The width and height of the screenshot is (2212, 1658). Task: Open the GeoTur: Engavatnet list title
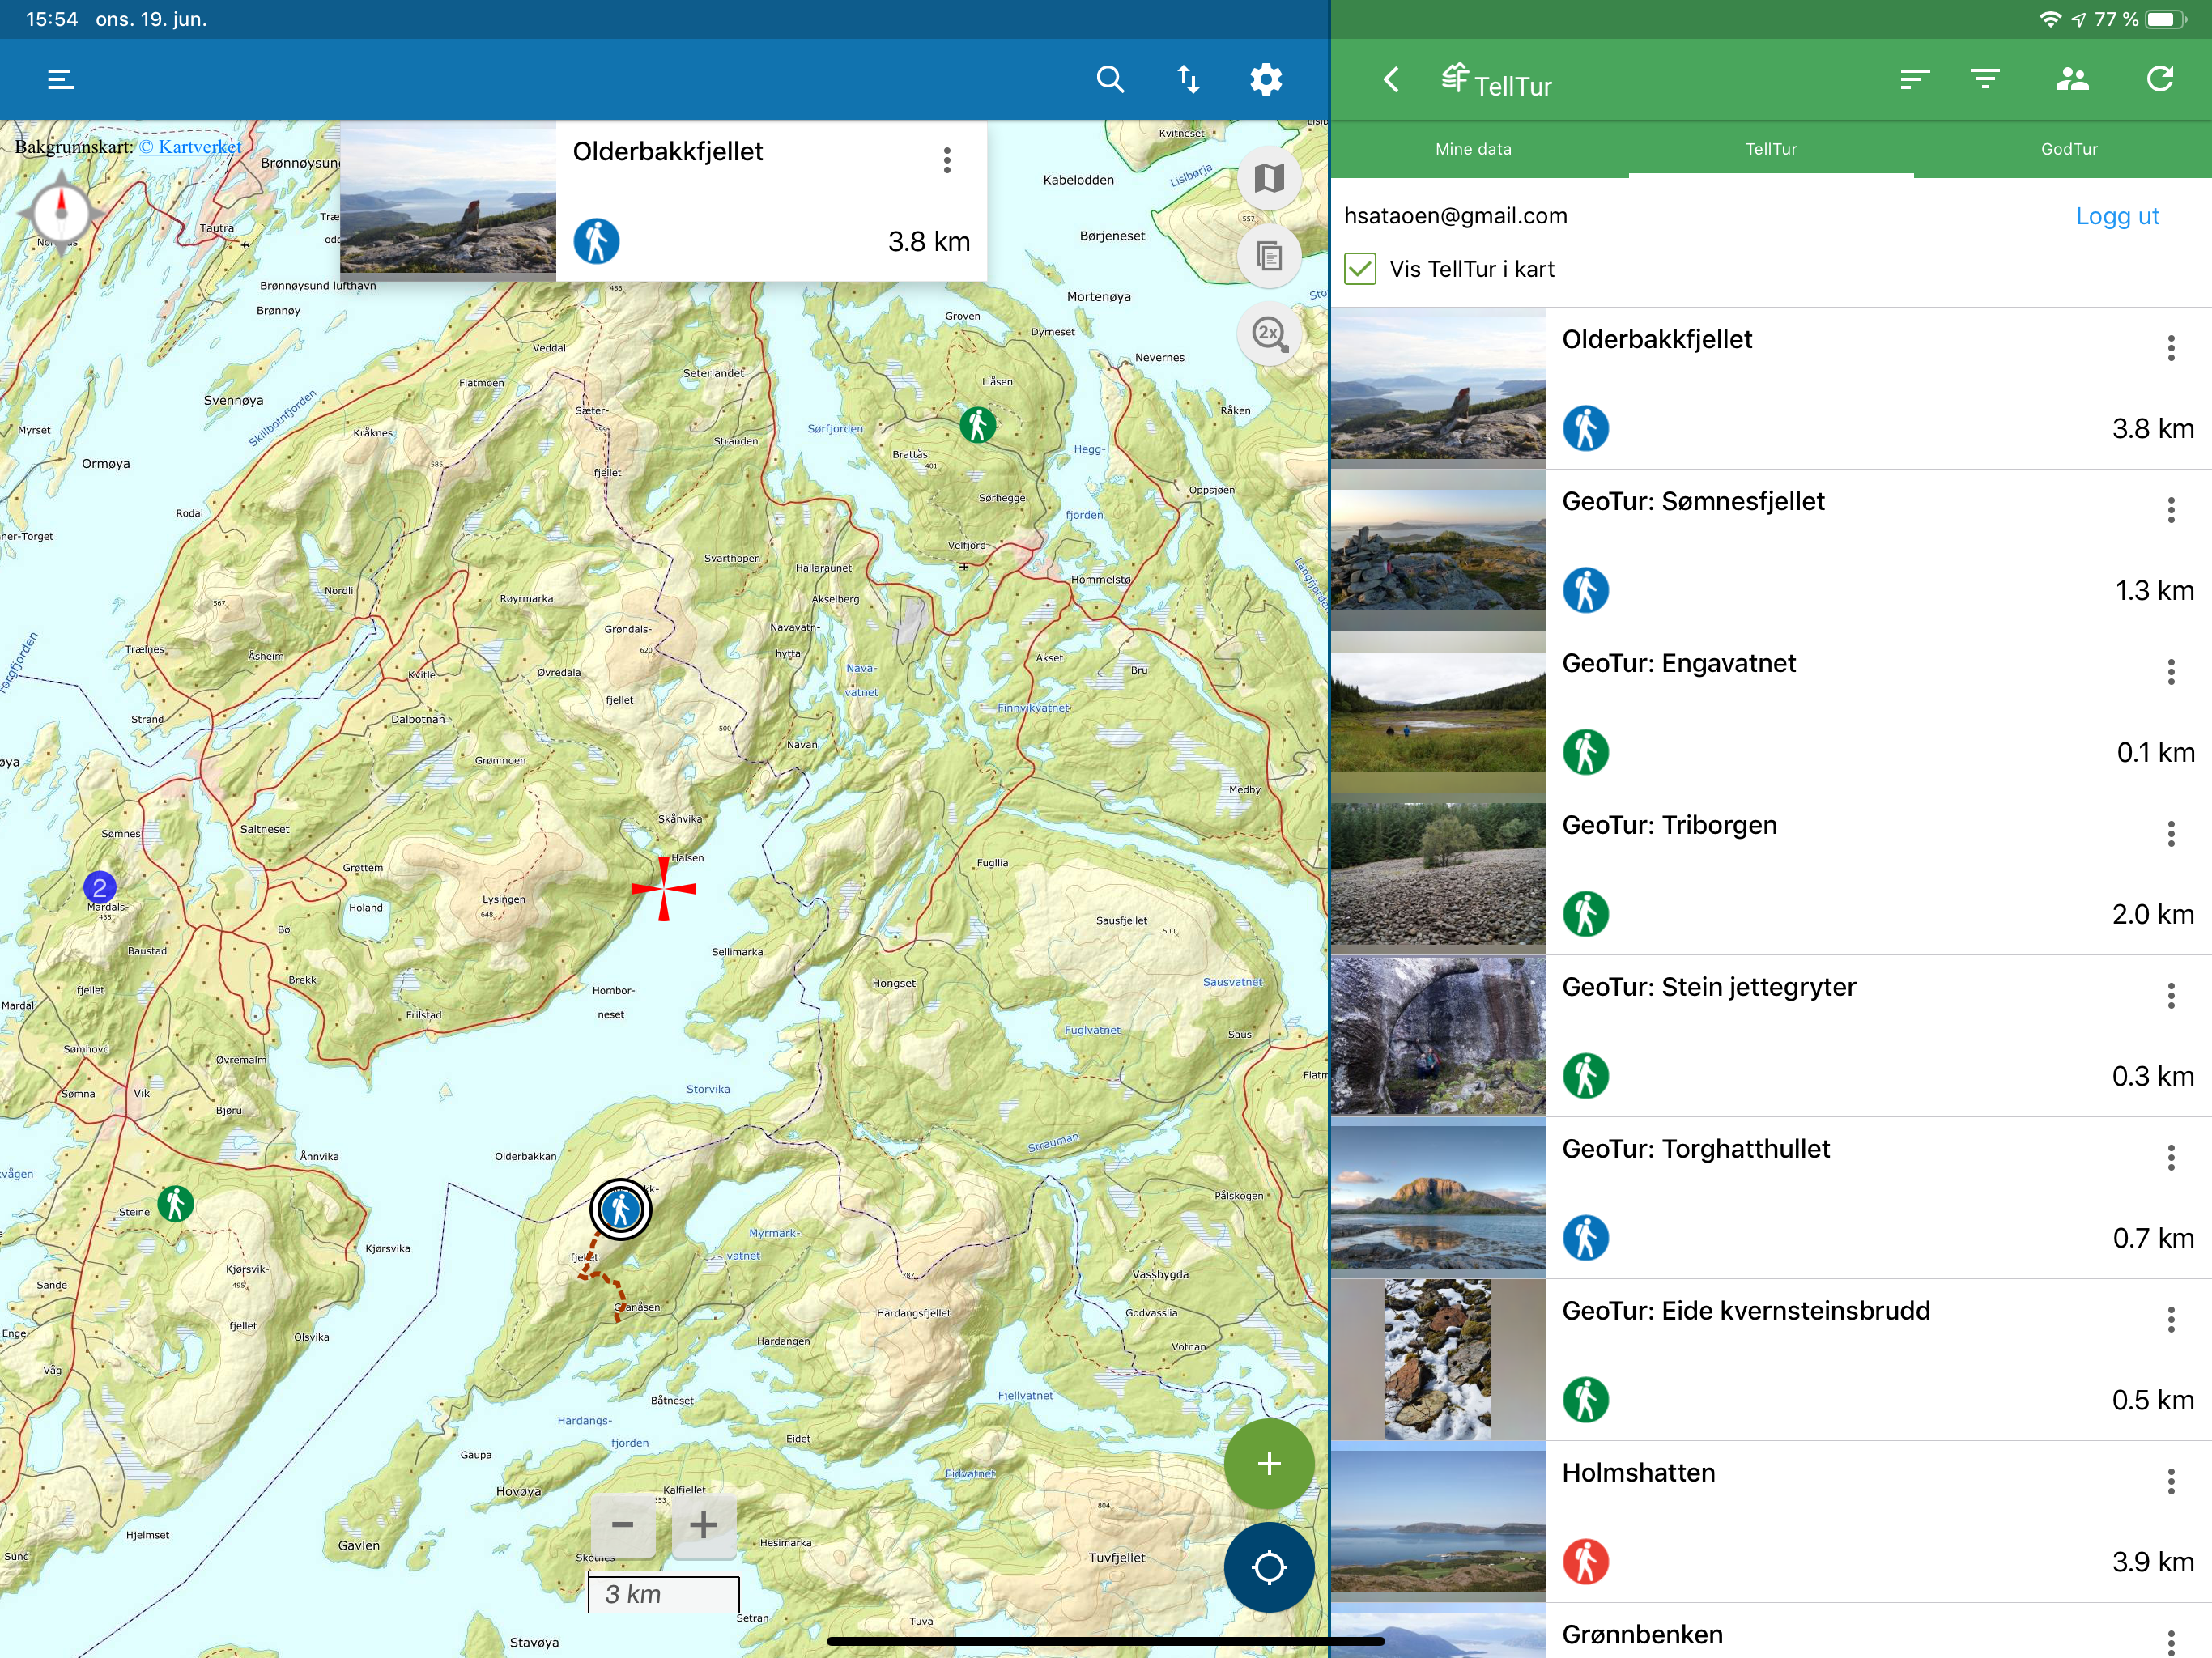(x=1678, y=663)
